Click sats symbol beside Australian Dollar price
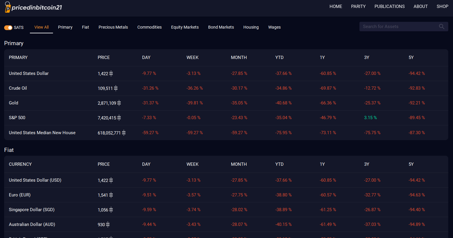Viewport: 453px width, 238px height. [108, 224]
